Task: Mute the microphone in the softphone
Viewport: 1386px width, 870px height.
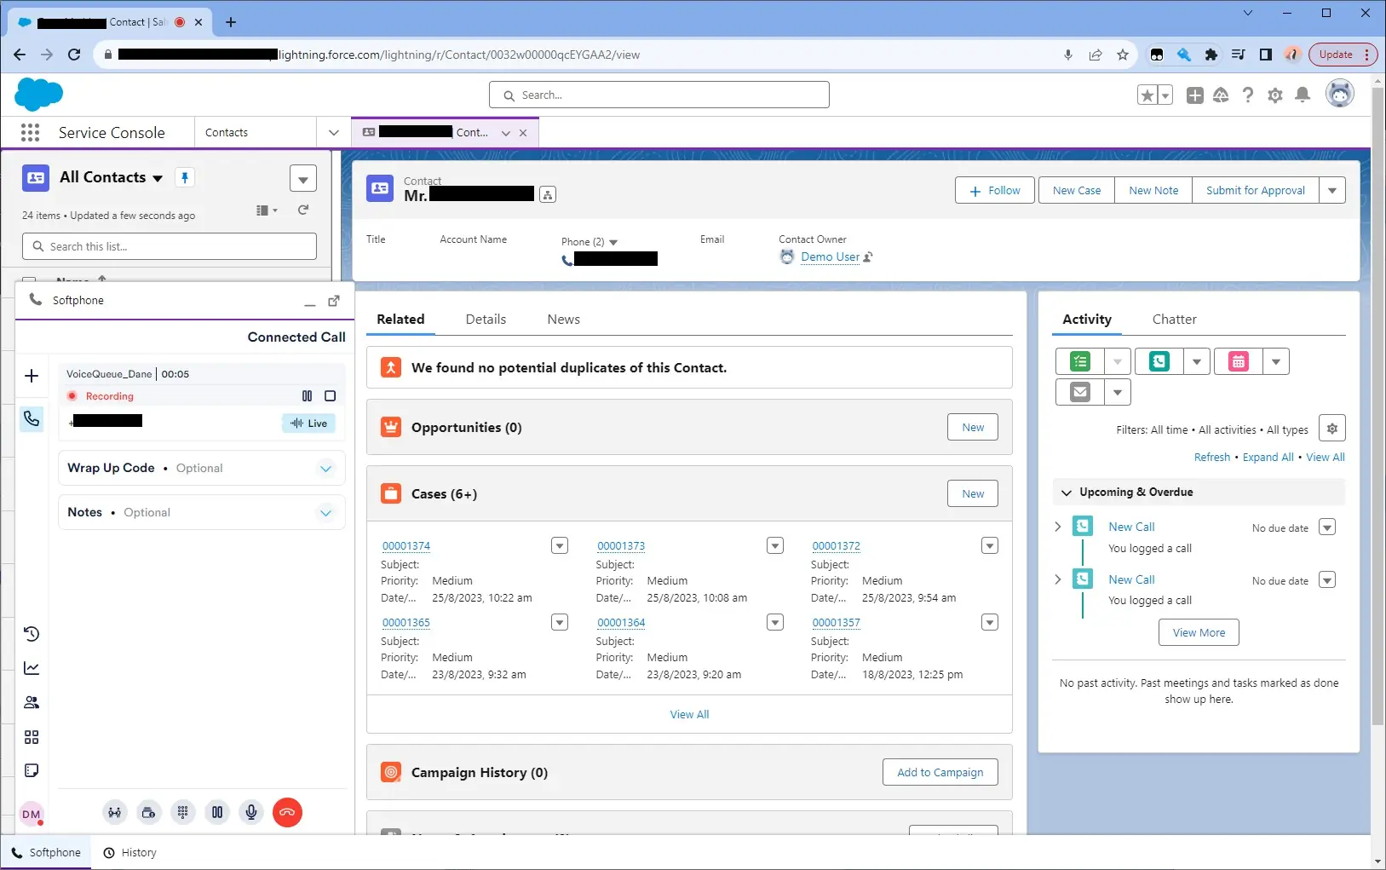Action: point(251,812)
